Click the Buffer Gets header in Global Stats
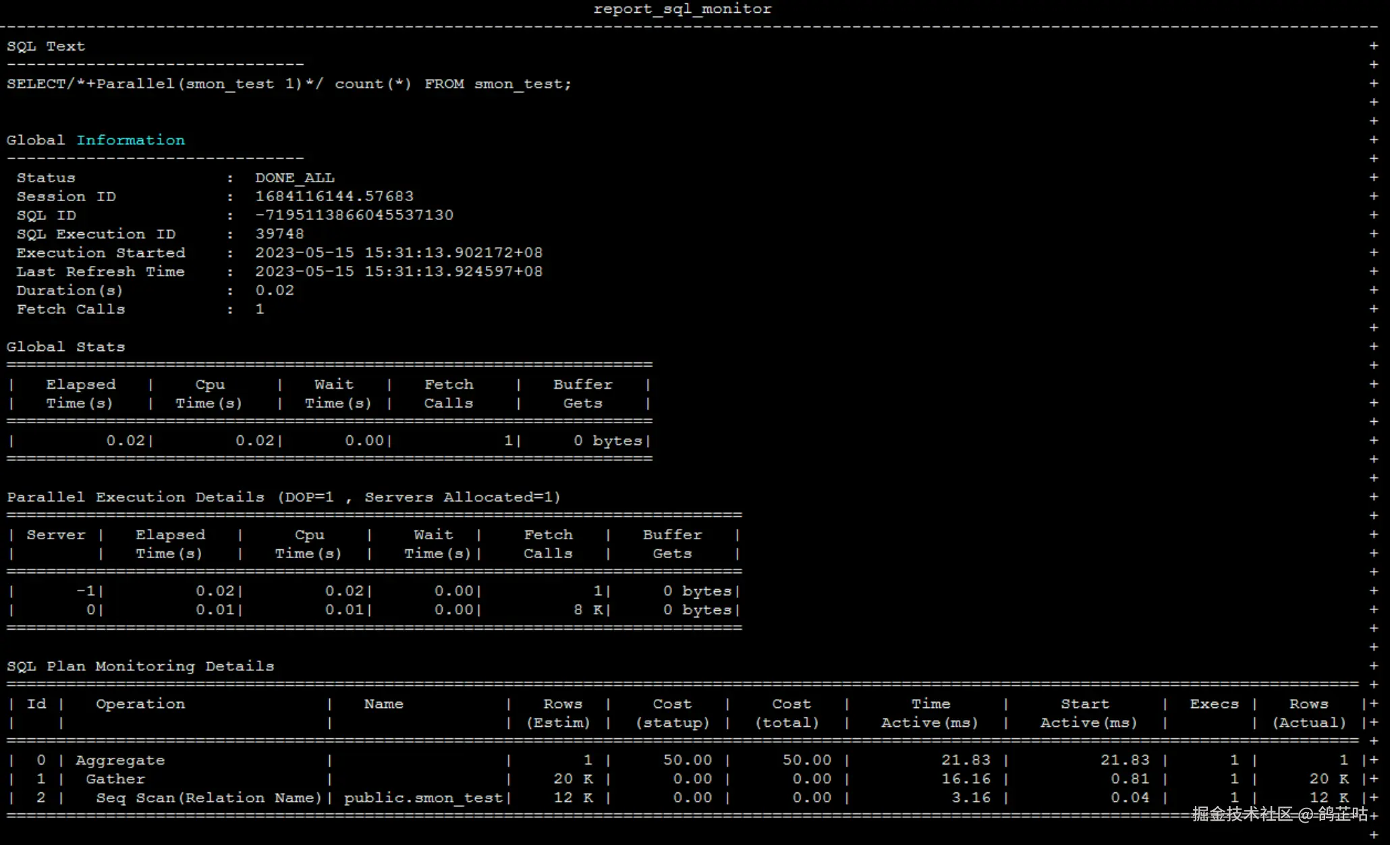This screenshot has height=845, width=1390. 582,393
